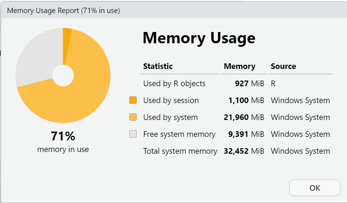Click the Memory column header
Screen dimensions: 347x203
coord(240,66)
